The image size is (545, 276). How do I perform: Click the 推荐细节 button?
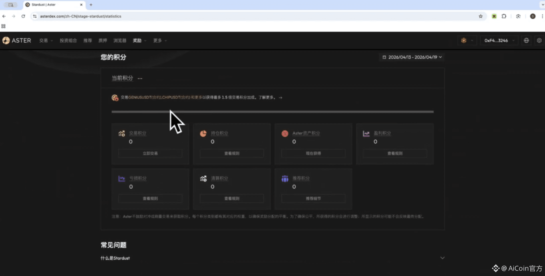(313, 198)
